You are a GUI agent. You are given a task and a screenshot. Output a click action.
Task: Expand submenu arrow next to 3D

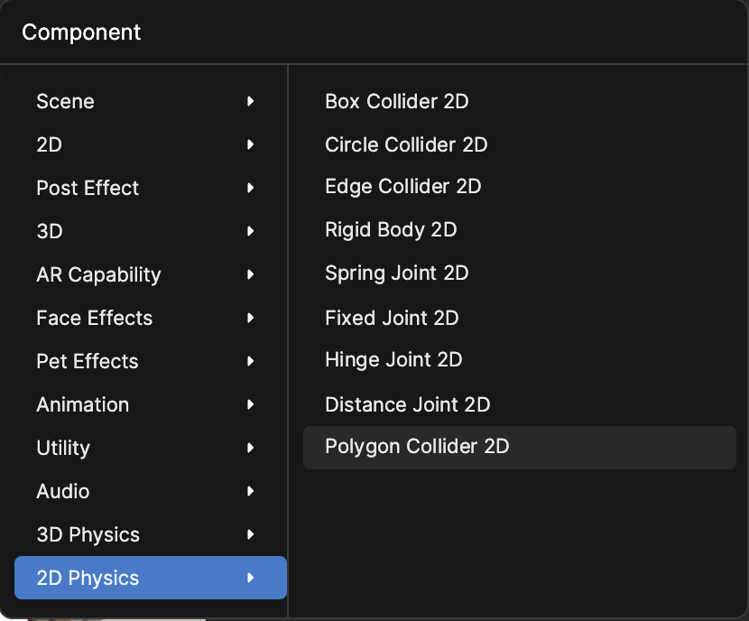pos(250,231)
